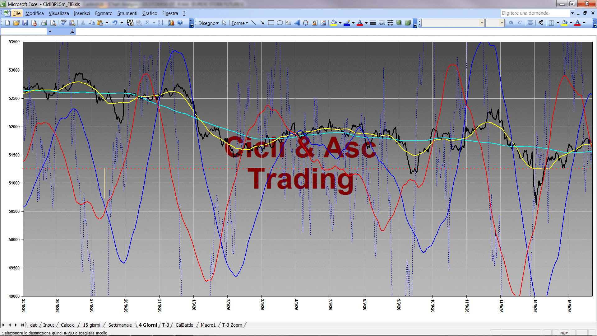Click the Undo arrow icon
This screenshot has height=336, width=597.
115,23
